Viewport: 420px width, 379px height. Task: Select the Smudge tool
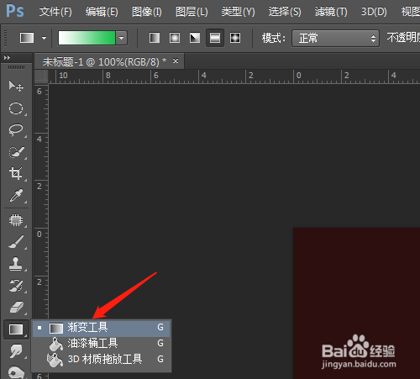(x=16, y=351)
